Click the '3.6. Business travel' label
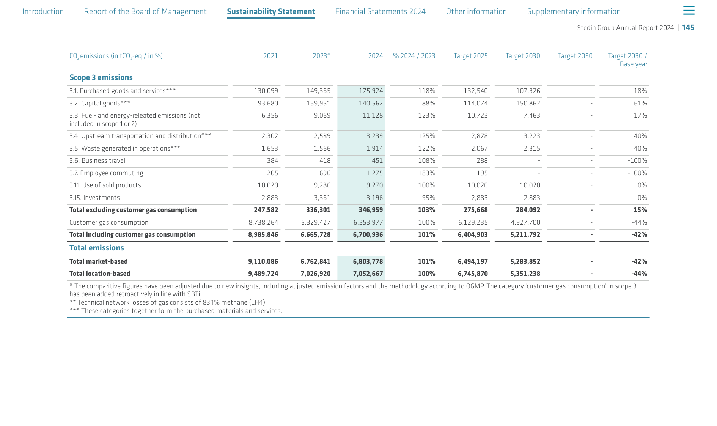 point(97,160)
